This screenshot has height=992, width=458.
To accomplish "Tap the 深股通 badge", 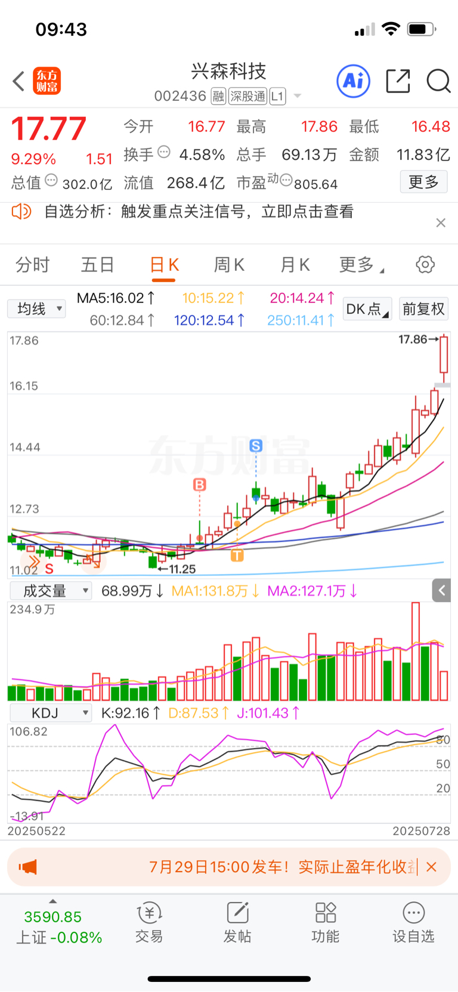I will [248, 96].
